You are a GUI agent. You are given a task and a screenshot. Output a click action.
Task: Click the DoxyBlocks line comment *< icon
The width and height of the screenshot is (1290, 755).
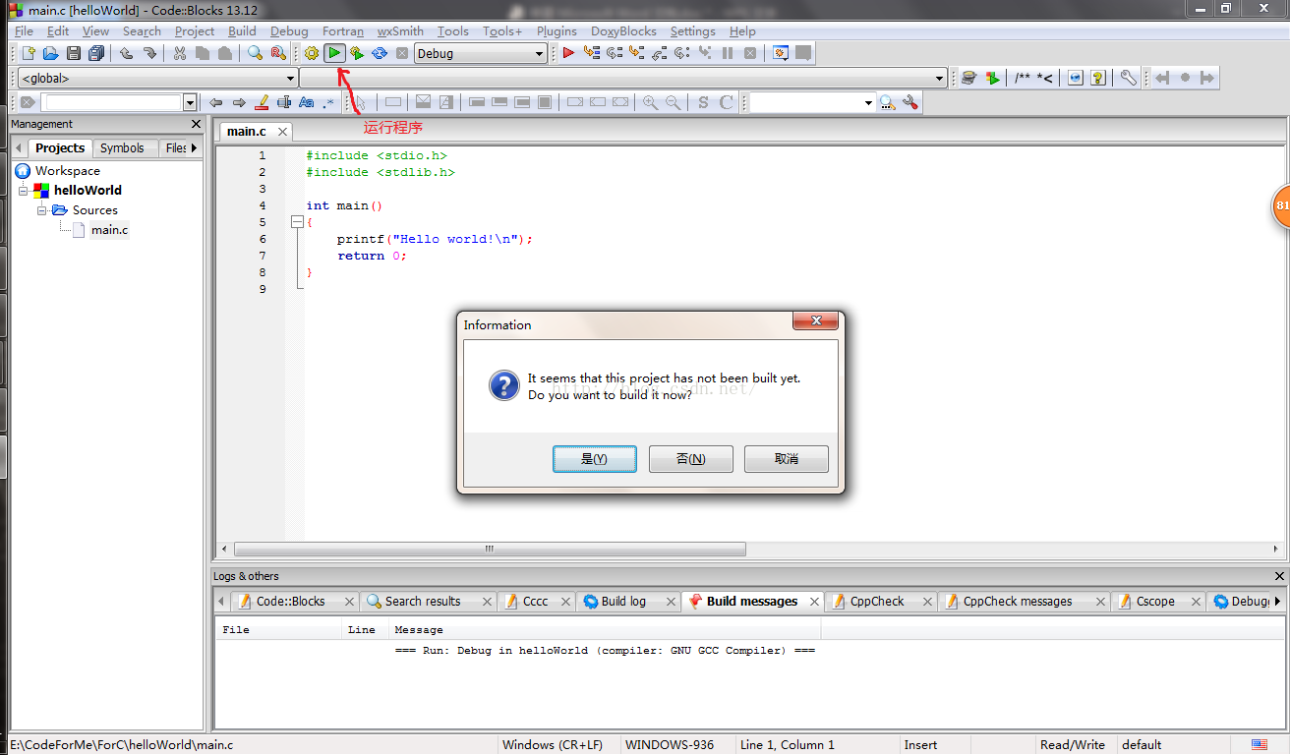pos(1044,78)
